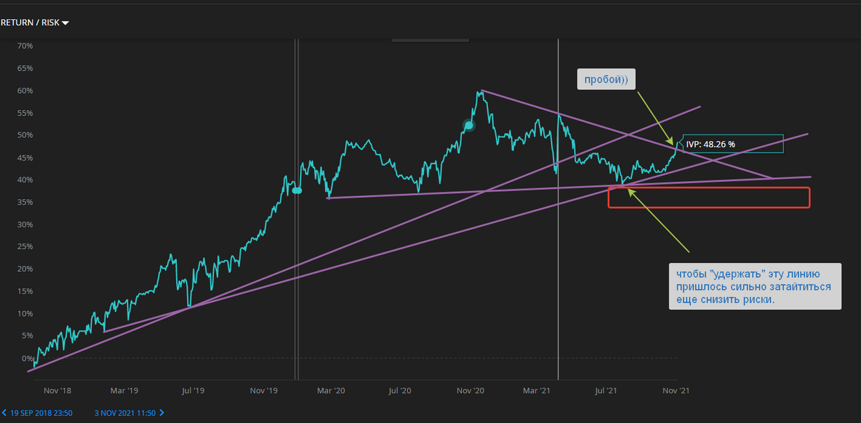
Task: Select the end date 3 NOV 2021 11:50
Action: pos(125,413)
